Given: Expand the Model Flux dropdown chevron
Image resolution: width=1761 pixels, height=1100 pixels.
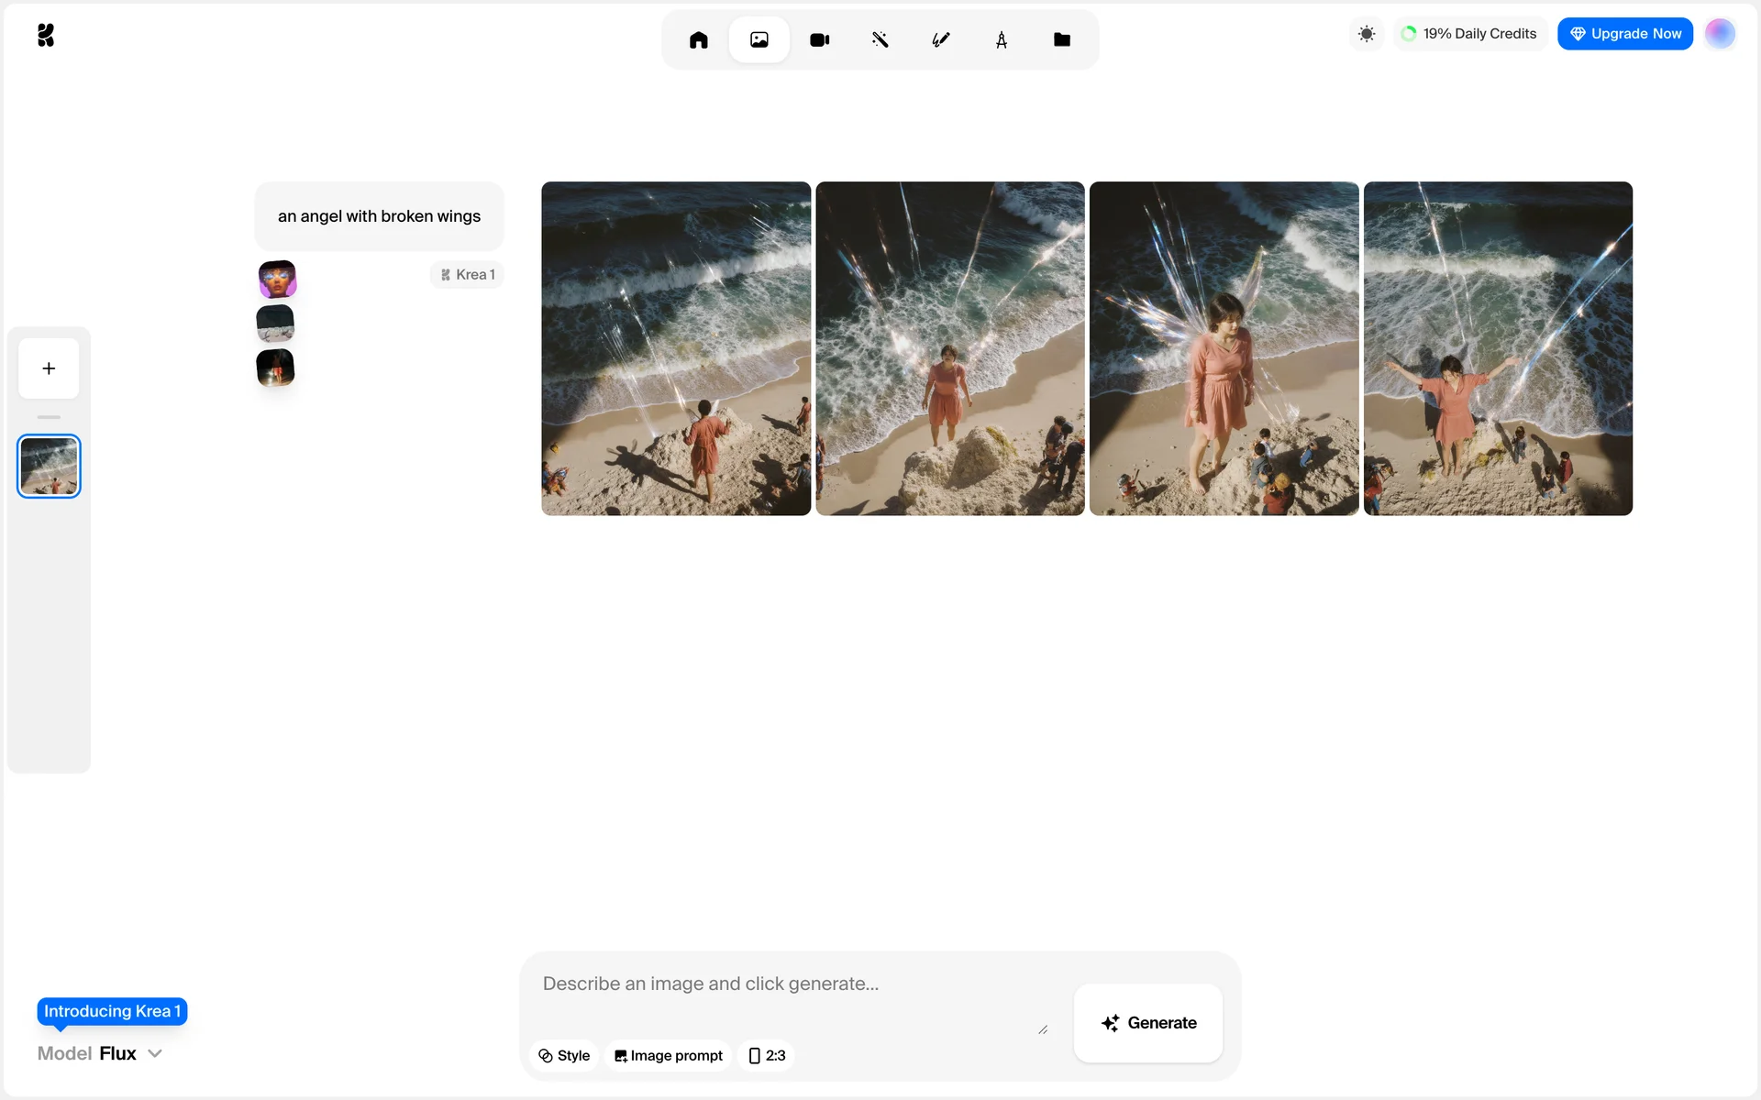Looking at the screenshot, I should point(155,1053).
